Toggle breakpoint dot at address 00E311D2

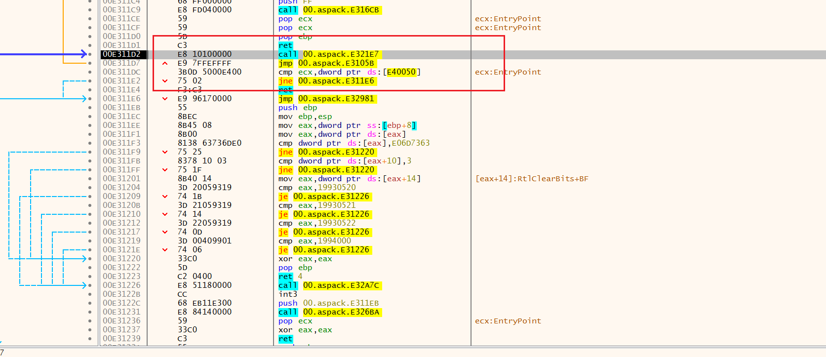[89, 54]
